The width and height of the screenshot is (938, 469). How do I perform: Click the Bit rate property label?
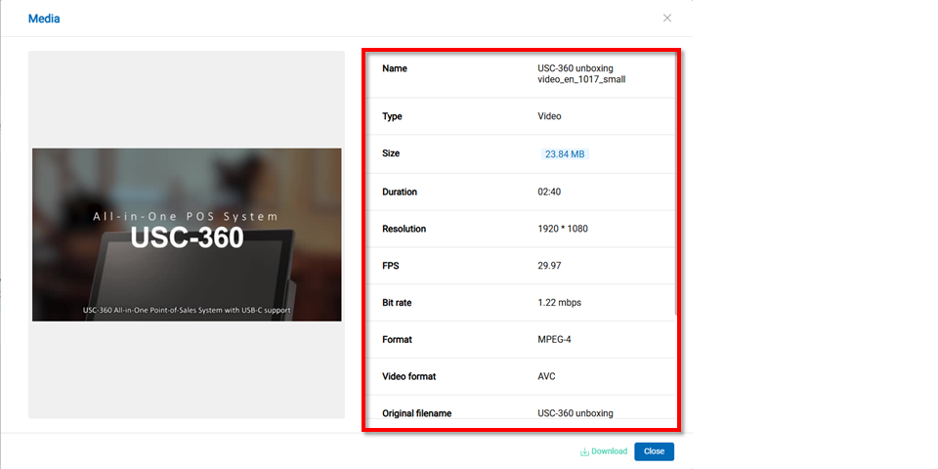(x=397, y=303)
